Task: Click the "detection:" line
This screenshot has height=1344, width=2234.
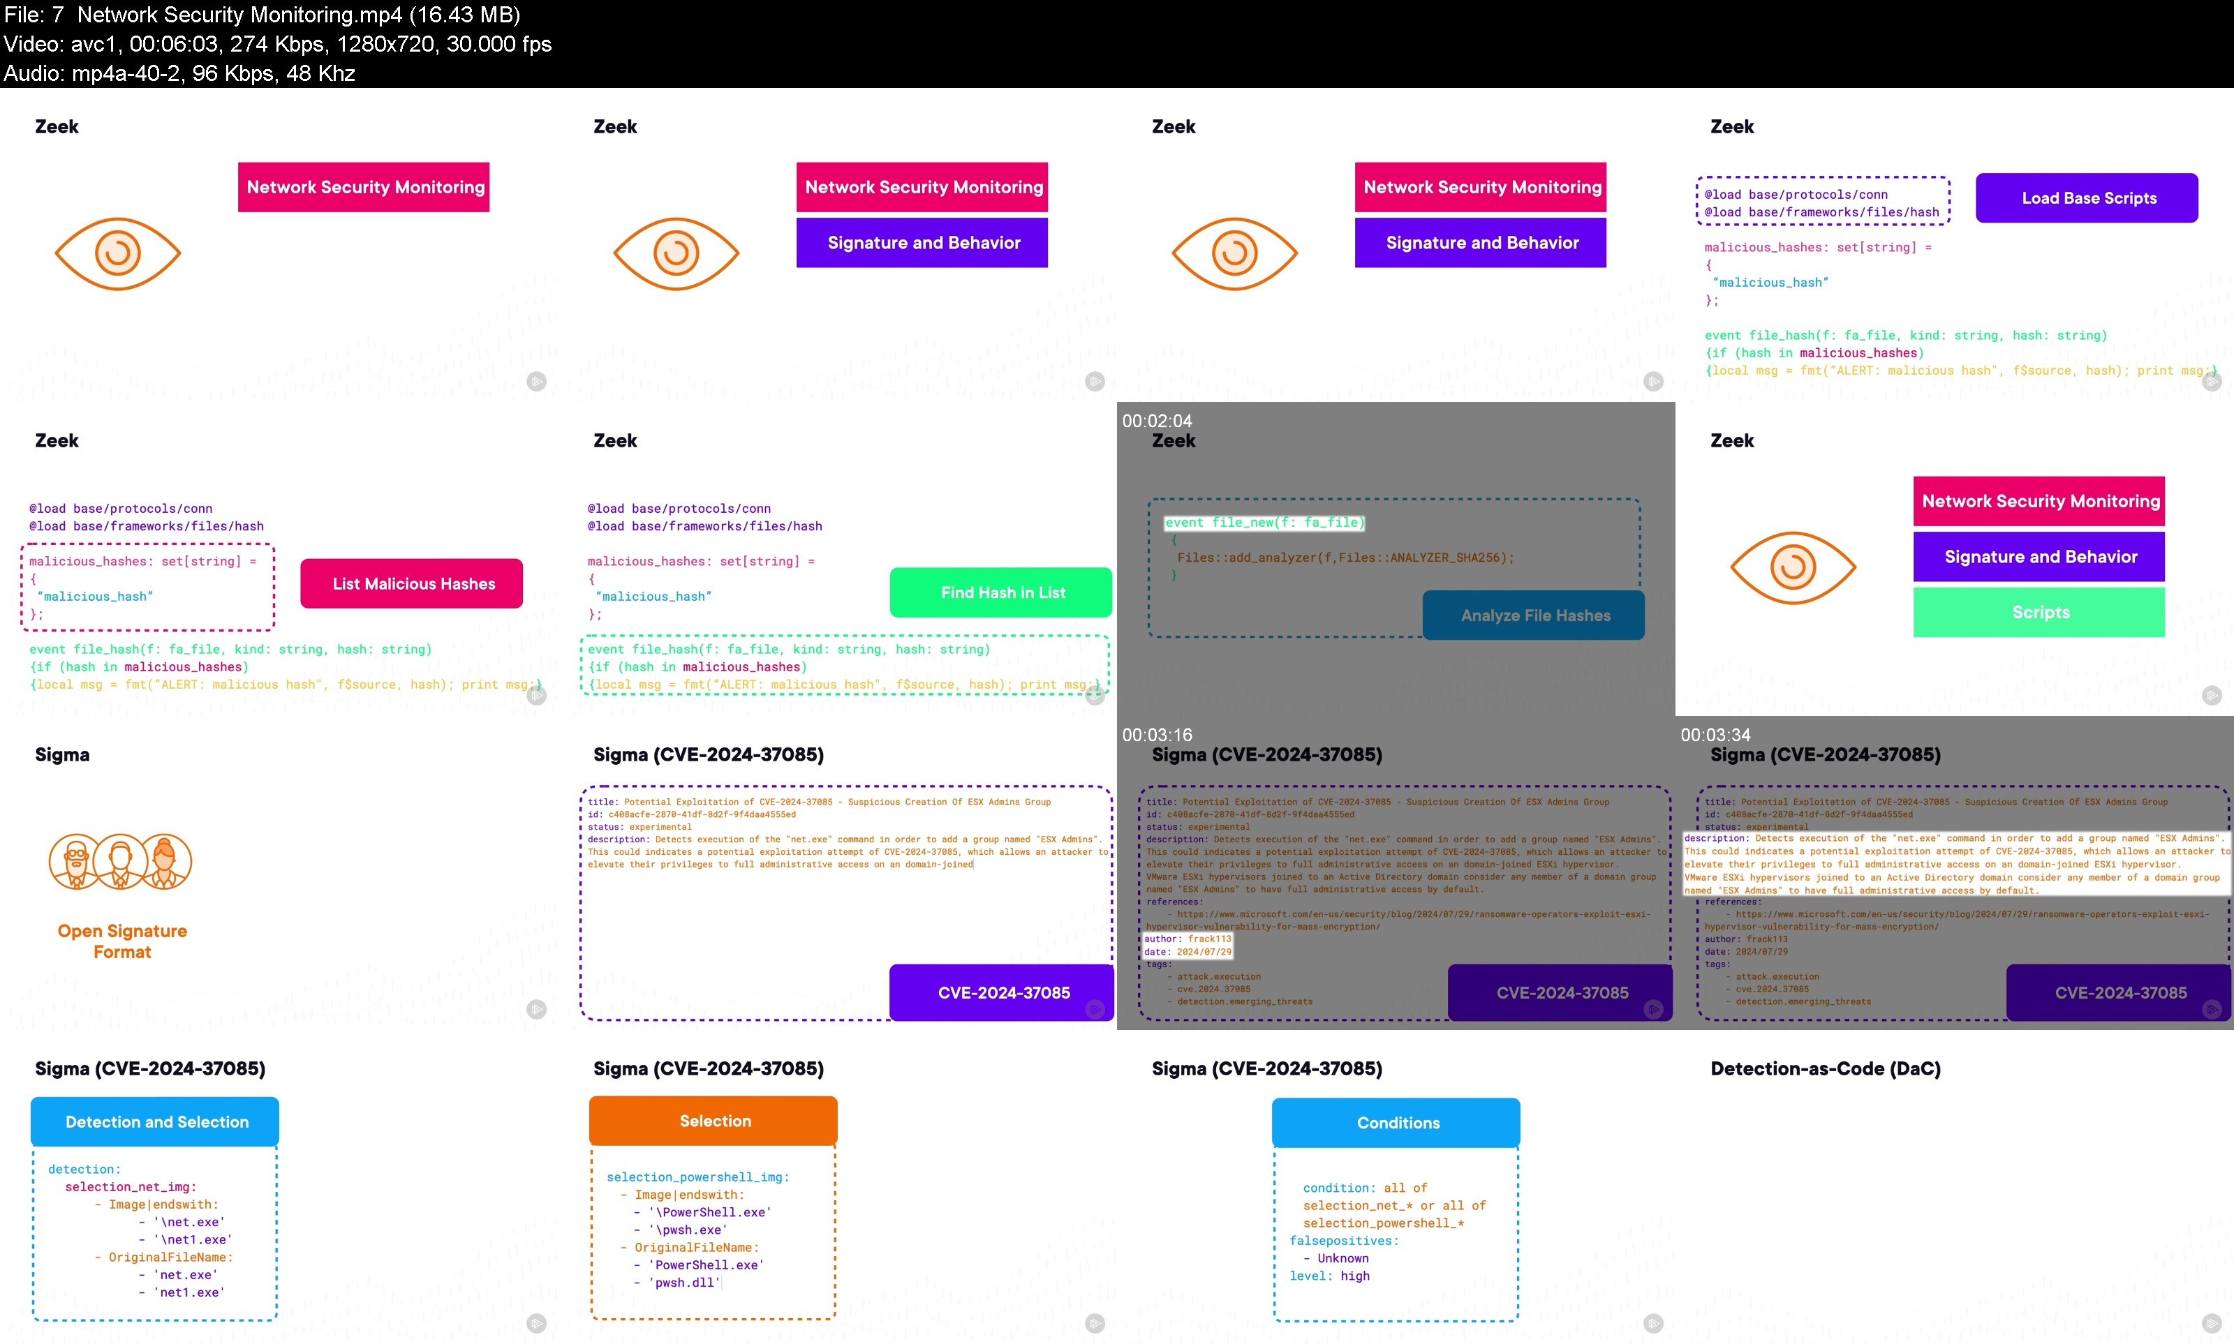Action: tap(84, 1170)
